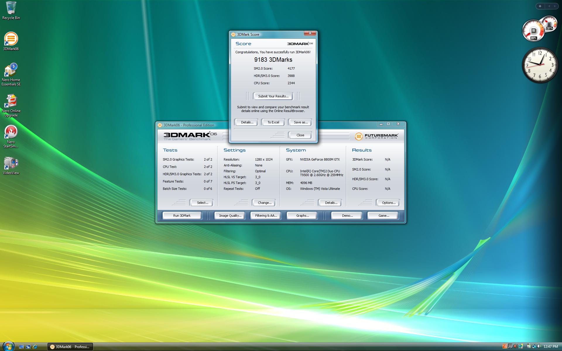This screenshot has height=351, width=562.
Task: Click the 9183 3DMarks score text
Action: [x=273, y=60]
